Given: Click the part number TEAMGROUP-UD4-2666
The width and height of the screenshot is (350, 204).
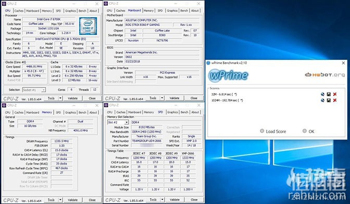Looking at the screenshot, I should 147,141.
